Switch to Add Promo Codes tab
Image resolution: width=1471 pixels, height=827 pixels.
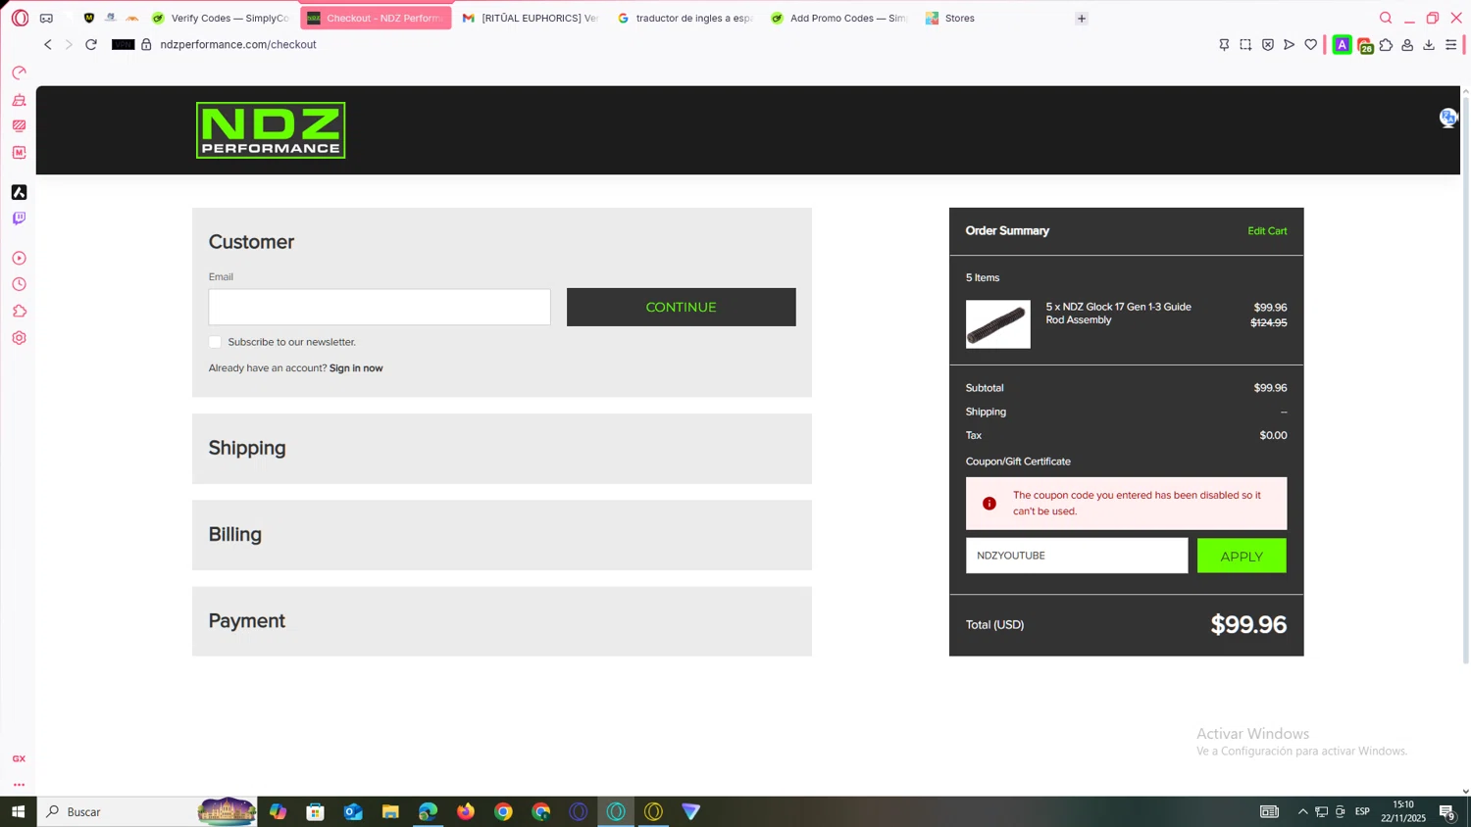839,18
